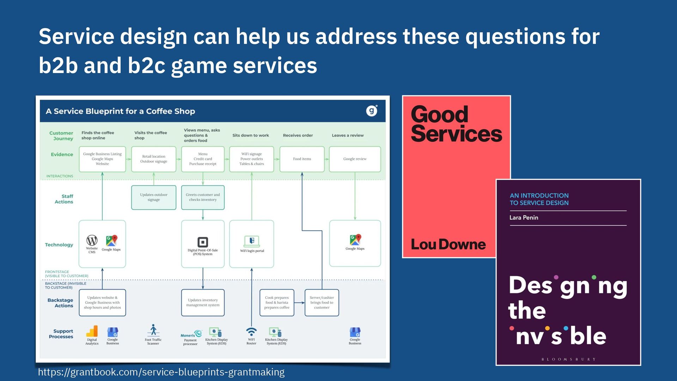Image resolution: width=677 pixels, height=381 pixels.
Task: Click the WordPress Website CMS icon
Action: pyautogui.click(x=92, y=240)
